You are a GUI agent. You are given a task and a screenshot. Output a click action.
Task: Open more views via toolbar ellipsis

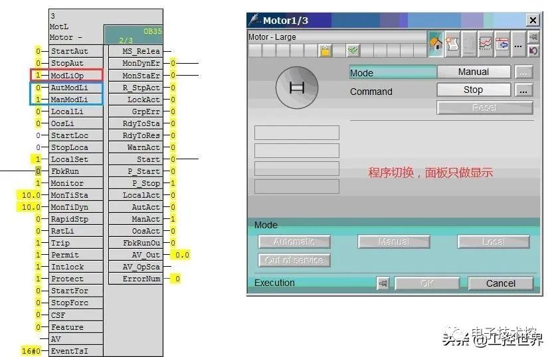[x=518, y=45]
